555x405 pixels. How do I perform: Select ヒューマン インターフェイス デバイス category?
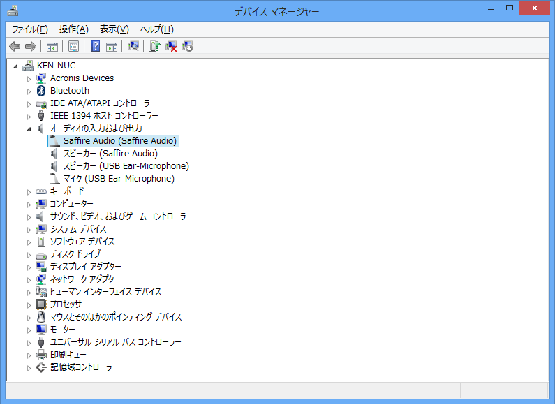point(105,292)
